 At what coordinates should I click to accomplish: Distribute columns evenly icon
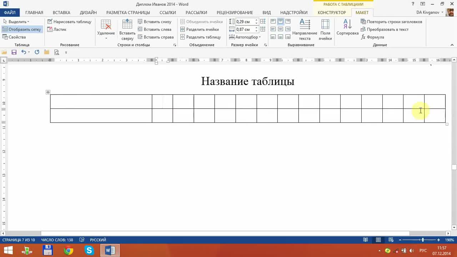click(x=263, y=29)
